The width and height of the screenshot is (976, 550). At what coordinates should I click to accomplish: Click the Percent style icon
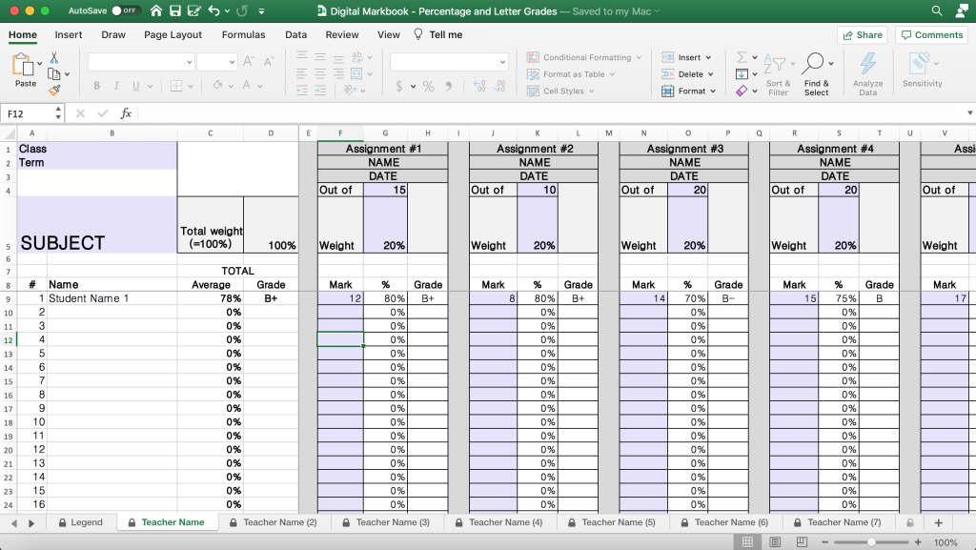coord(427,86)
